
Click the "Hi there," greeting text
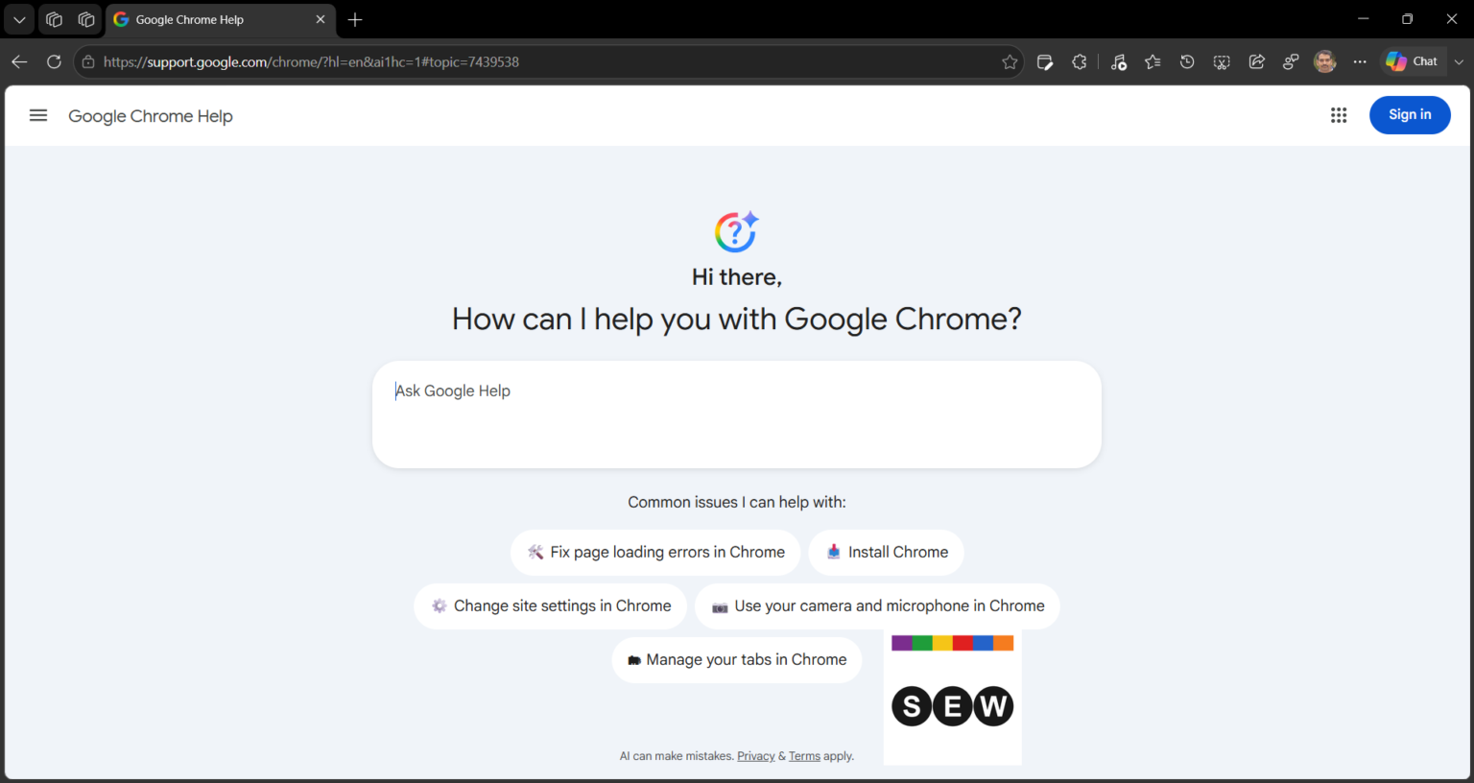737,277
